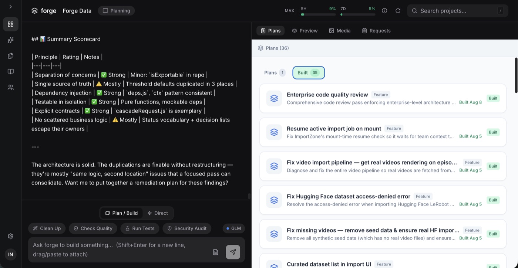518x268 pixels.
Task: Open the usage info icon
Action: coord(384,11)
